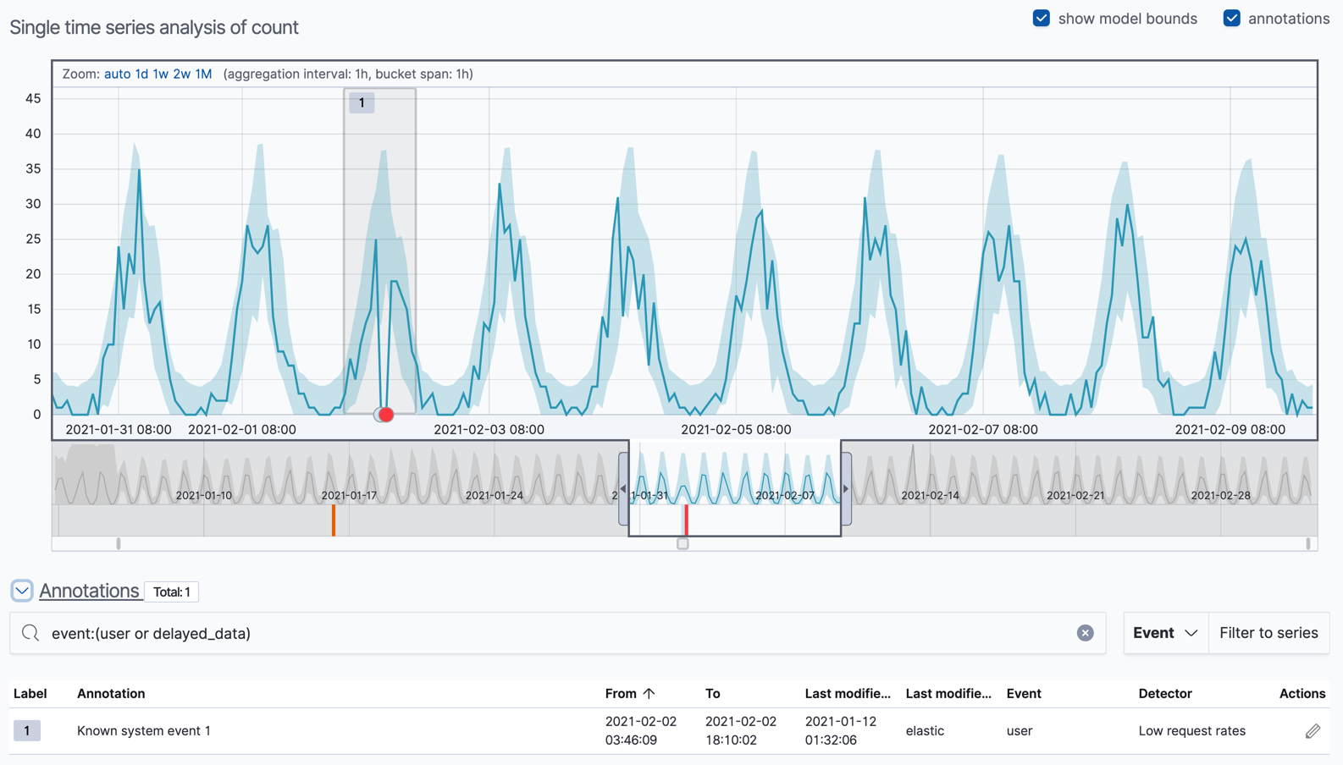
Task: Click the search magnifier icon
Action: (x=30, y=633)
